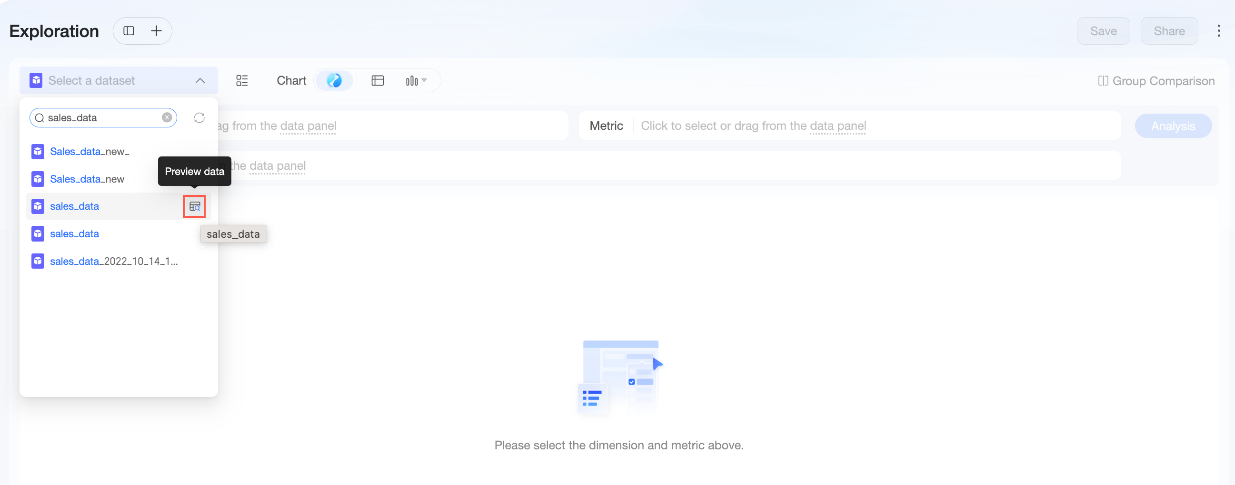Open Group Comparison
This screenshot has height=485, width=1235.
1156,81
